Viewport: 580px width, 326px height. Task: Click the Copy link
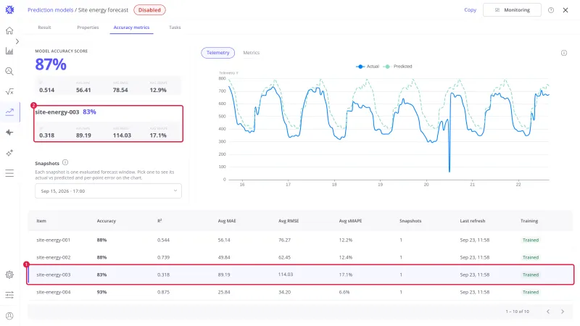coord(470,10)
